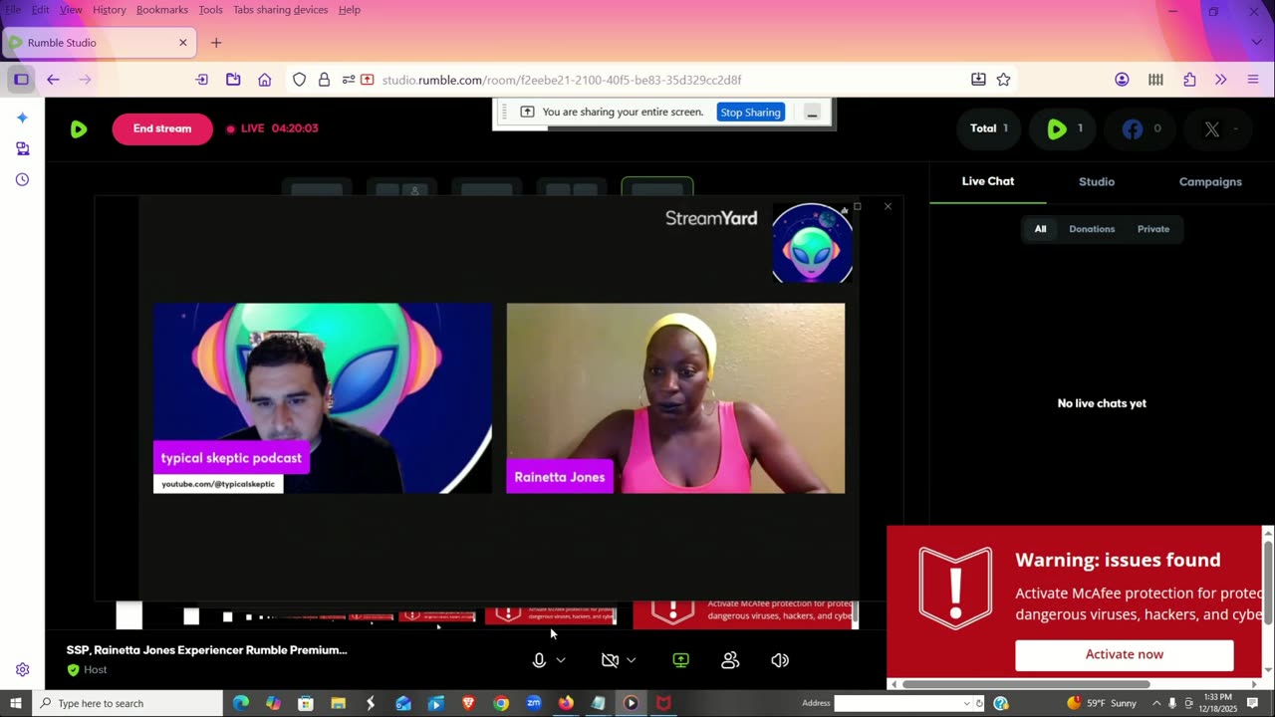List all tabs dropdown arrow
Image resolution: width=1275 pixels, height=717 pixels.
point(1254,43)
